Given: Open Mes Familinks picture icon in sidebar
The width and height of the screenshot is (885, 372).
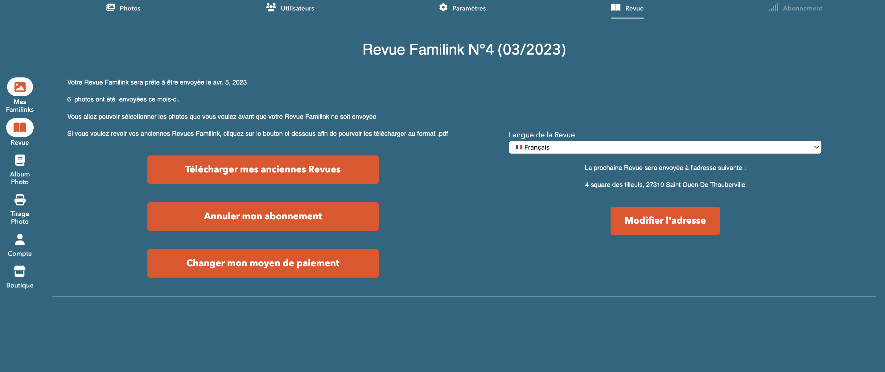Looking at the screenshot, I should [x=20, y=87].
